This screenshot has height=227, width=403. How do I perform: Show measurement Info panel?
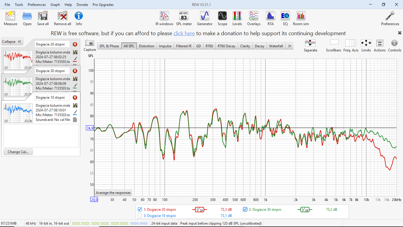(x=79, y=18)
